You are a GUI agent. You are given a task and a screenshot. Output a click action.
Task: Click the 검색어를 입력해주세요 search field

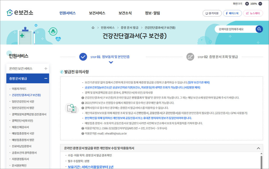[234, 29]
